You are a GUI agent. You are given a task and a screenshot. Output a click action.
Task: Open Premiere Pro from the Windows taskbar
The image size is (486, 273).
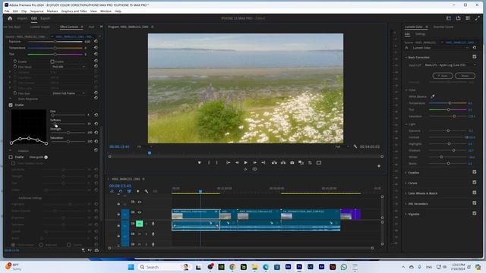click(299, 267)
